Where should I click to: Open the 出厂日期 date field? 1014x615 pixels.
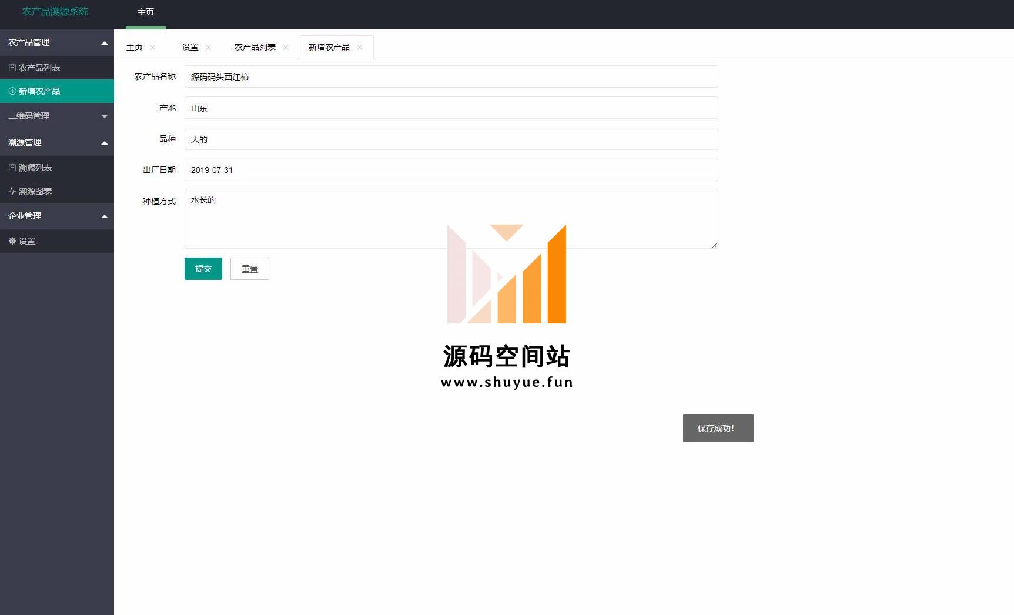click(x=451, y=170)
